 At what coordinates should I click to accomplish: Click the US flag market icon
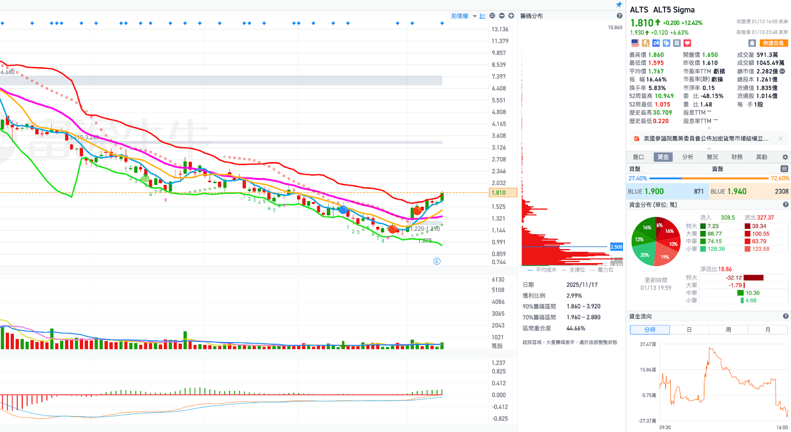click(x=635, y=43)
